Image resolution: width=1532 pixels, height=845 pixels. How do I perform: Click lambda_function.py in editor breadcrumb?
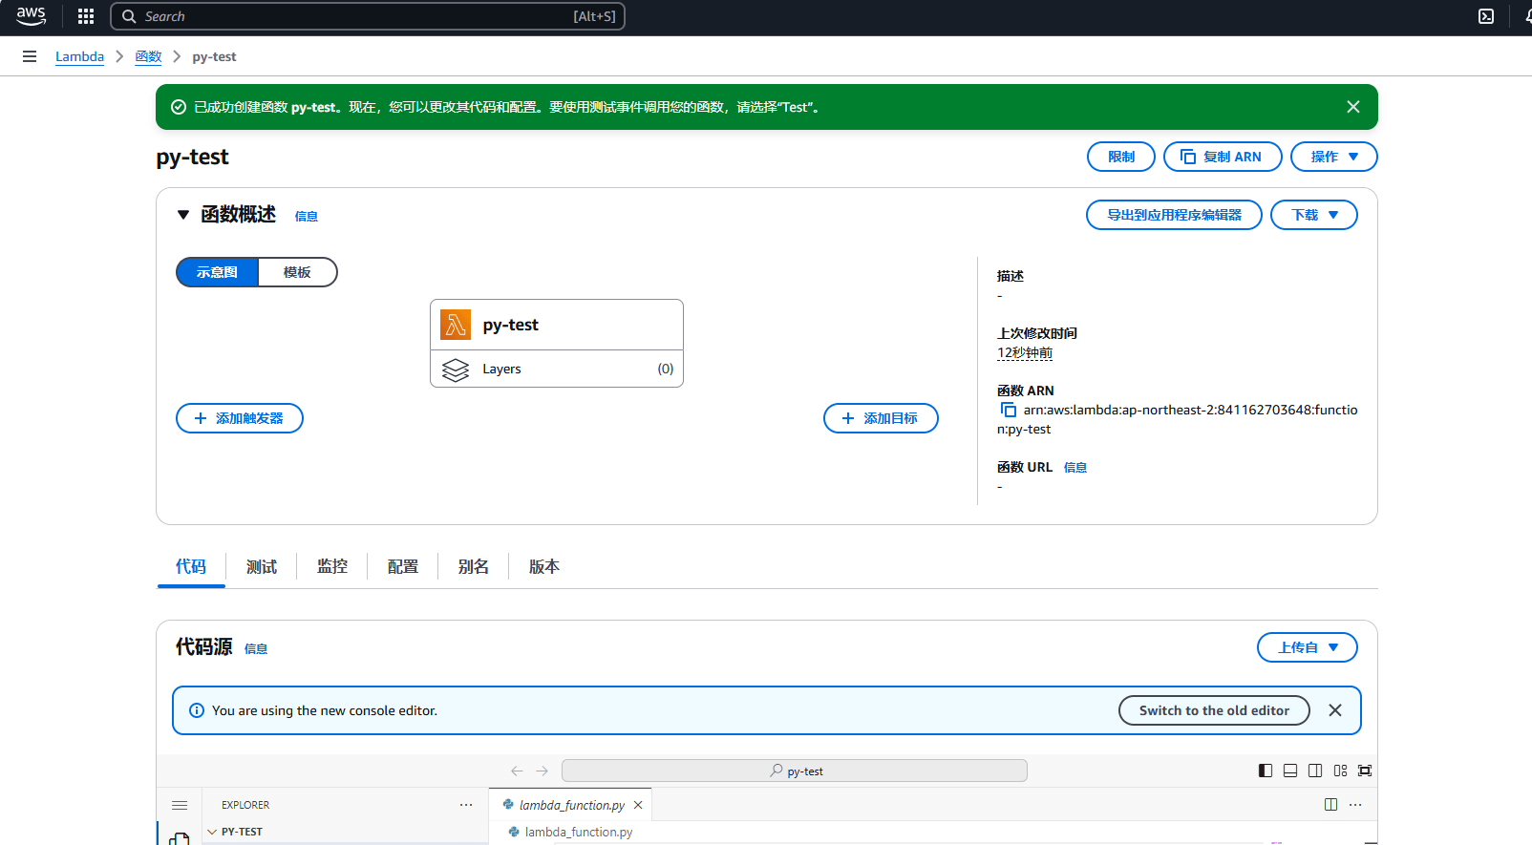coord(578,832)
